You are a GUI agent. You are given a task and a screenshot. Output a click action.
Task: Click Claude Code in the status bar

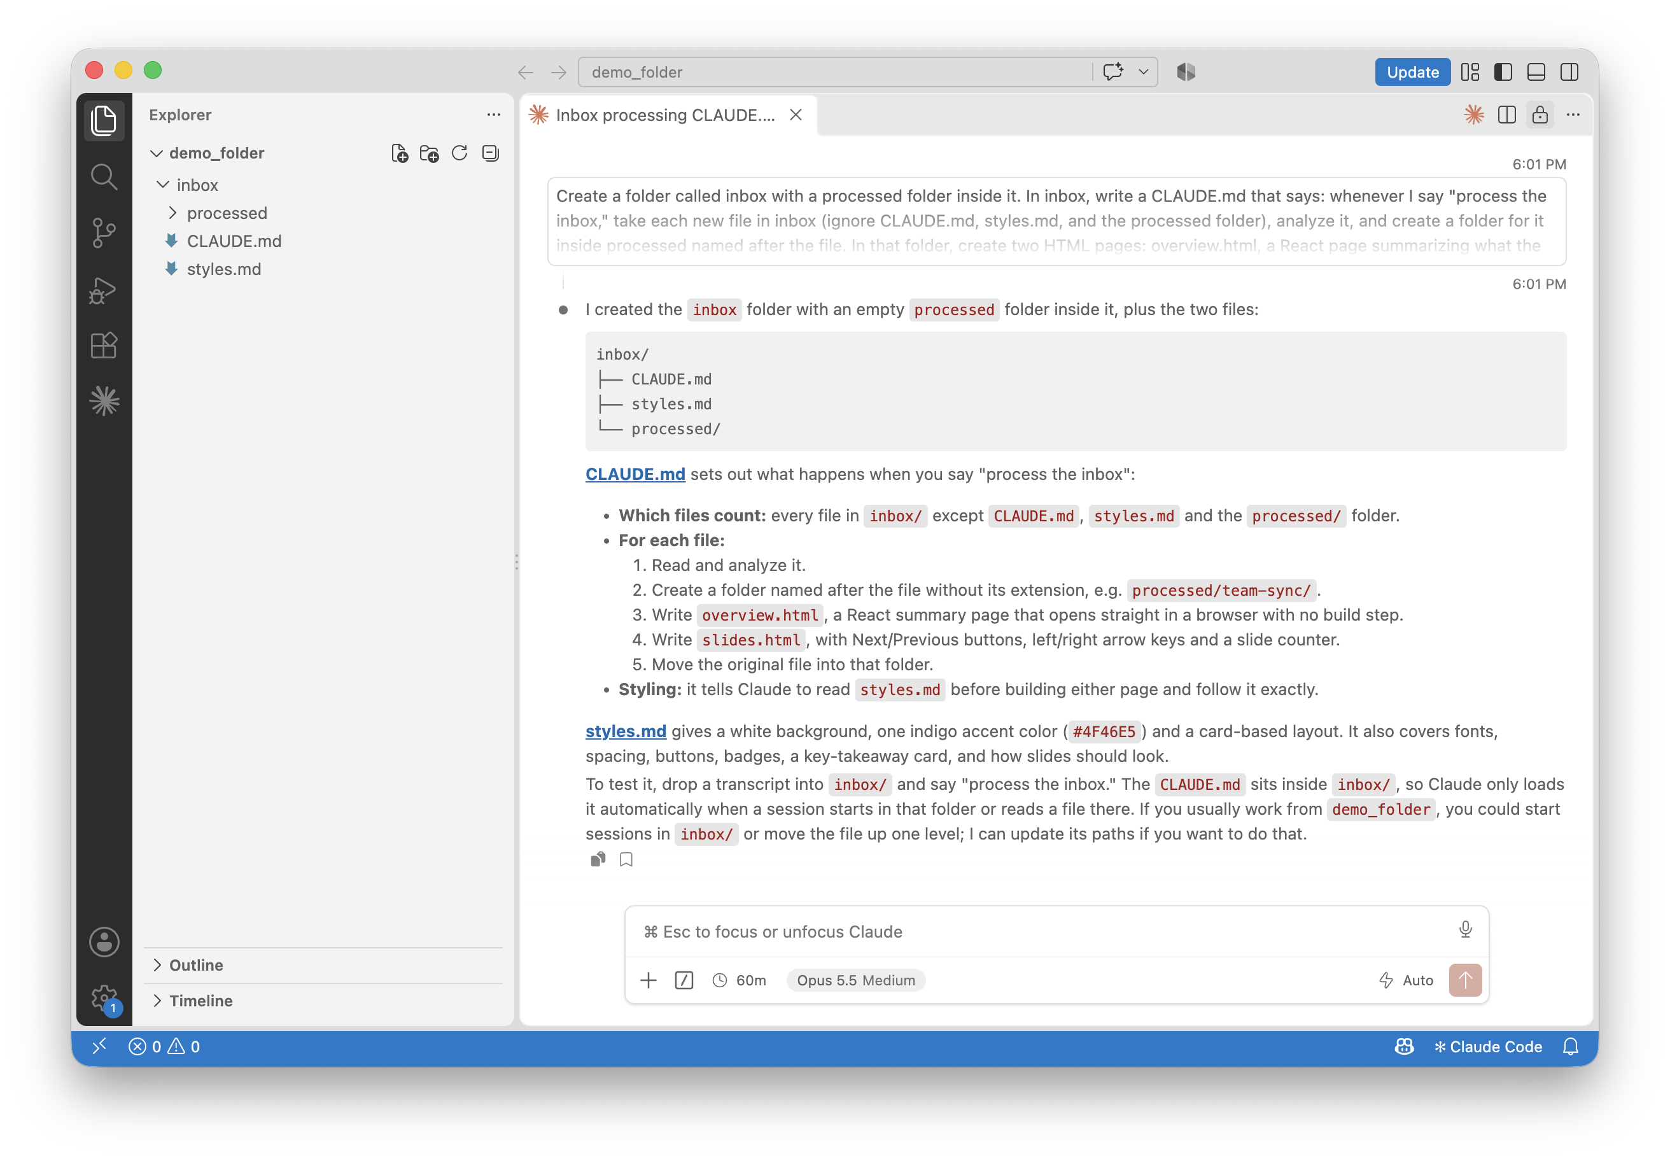(1487, 1046)
